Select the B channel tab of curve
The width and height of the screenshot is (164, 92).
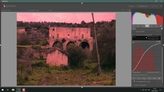(139, 41)
